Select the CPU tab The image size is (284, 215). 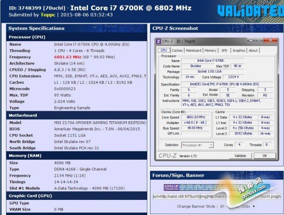tap(164, 50)
